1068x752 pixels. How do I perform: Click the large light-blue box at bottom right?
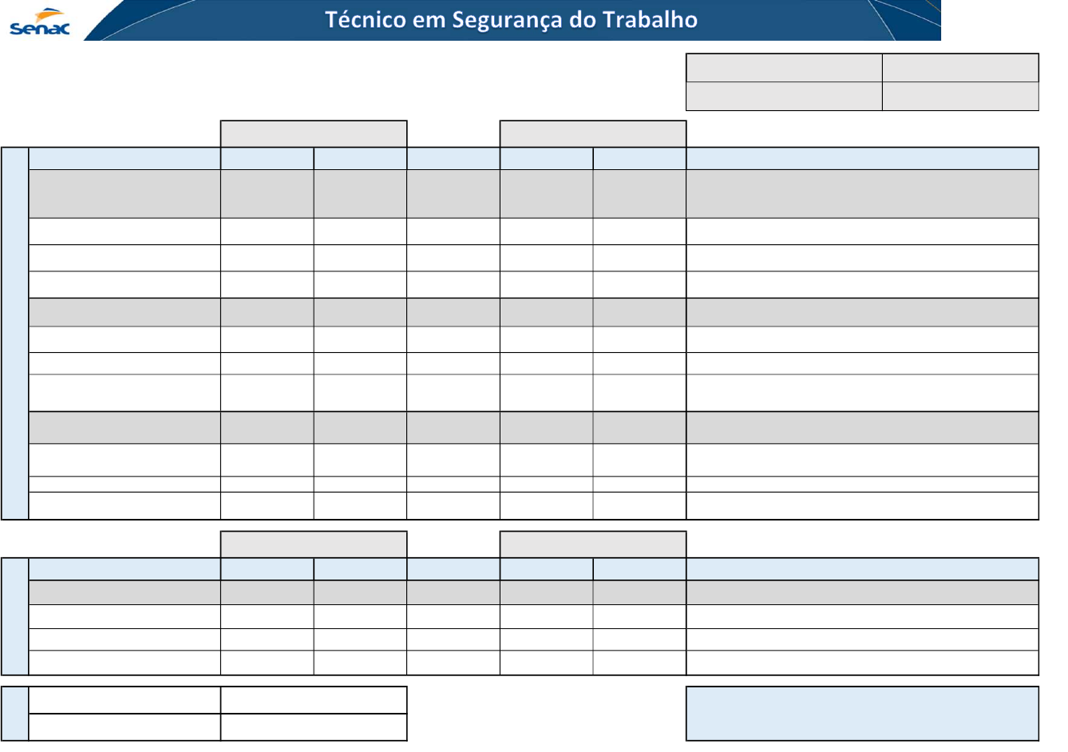pyautogui.click(x=862, y=714)
